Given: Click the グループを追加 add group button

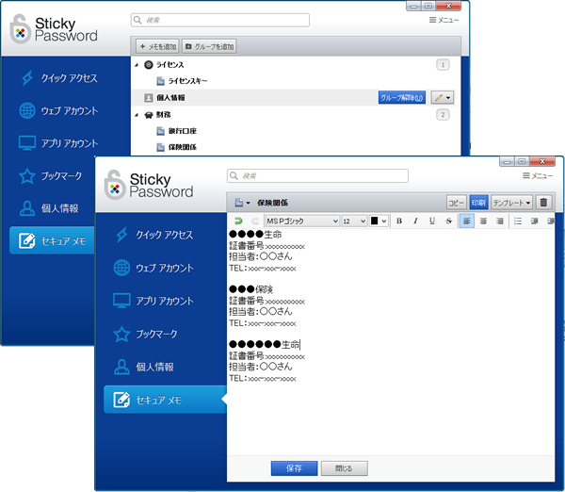Looking at the screenshot, I should click(x=209, y=46).
